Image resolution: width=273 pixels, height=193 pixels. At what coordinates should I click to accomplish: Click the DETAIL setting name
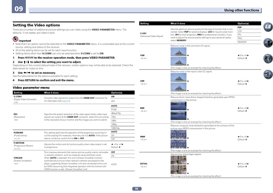[144, 164]
